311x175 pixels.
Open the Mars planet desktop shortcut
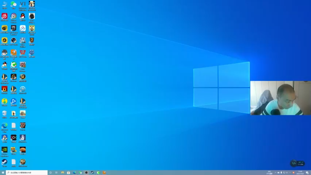click(x=23, y=151)
